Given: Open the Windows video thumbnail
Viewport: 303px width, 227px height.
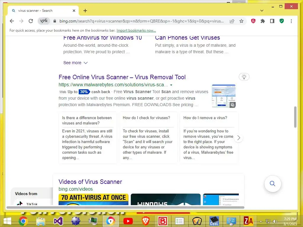Looking at the screenshot, I should click(166, 199).
